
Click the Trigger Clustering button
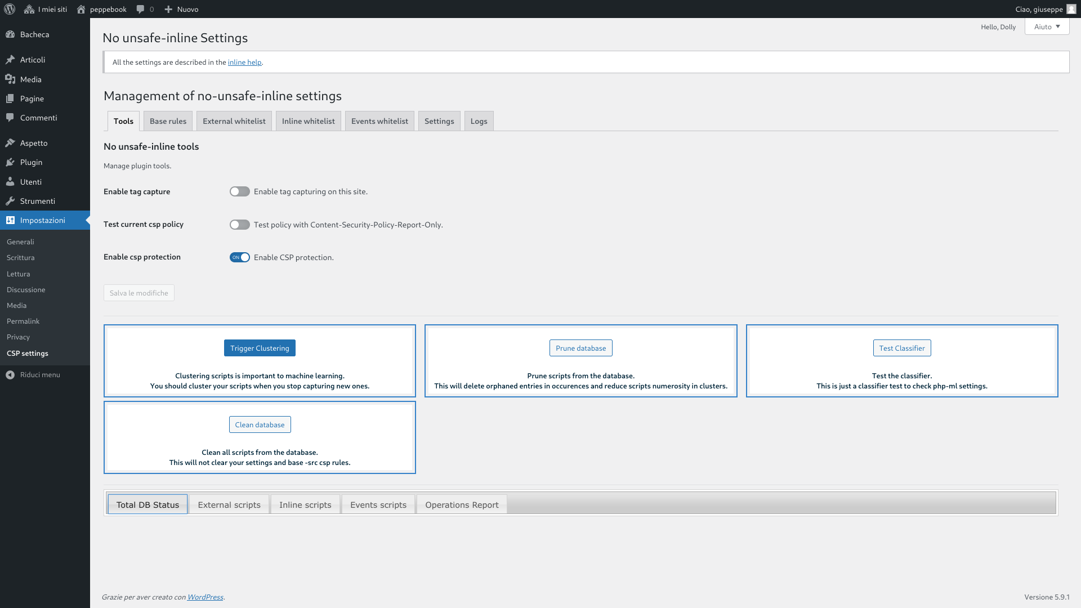click(x=259, y=347)
